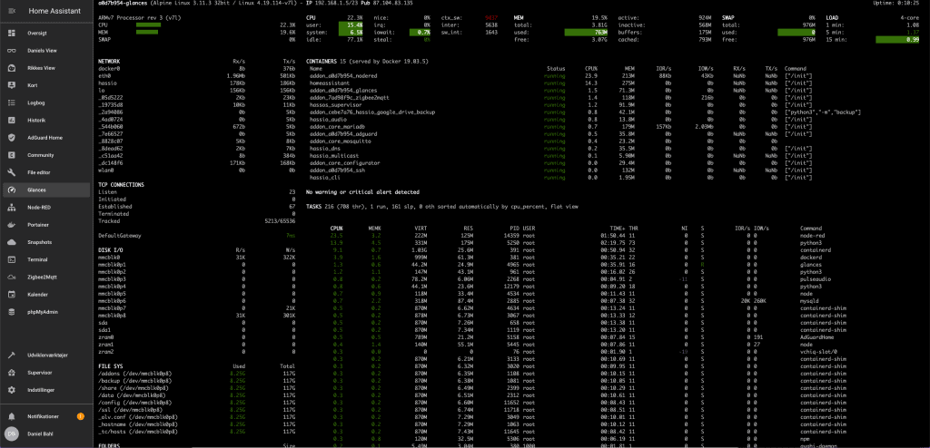
Task: Select the eth0 network interface row
Action: (197, 76)
